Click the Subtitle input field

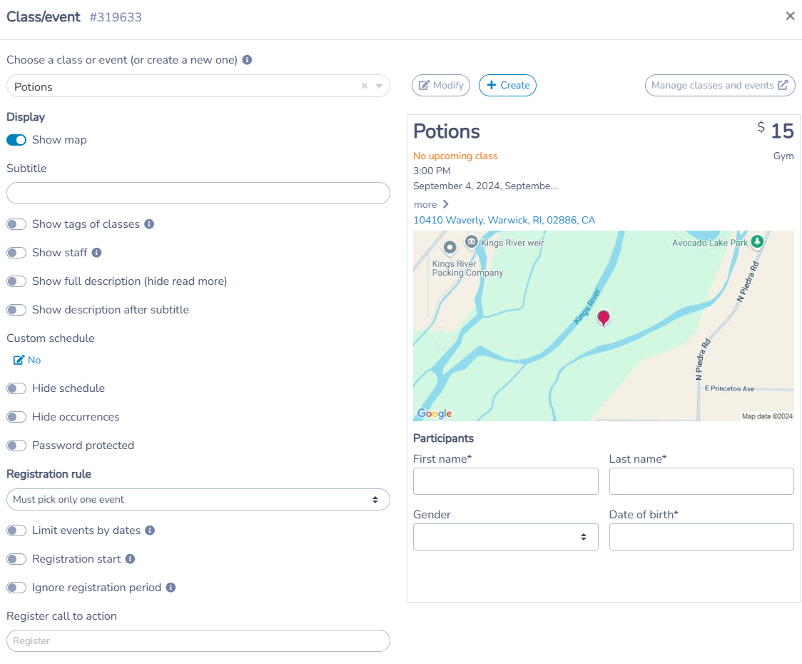[x=198, y=193]
